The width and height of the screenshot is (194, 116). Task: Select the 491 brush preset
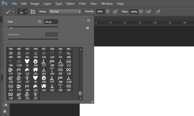pos(27,55)
